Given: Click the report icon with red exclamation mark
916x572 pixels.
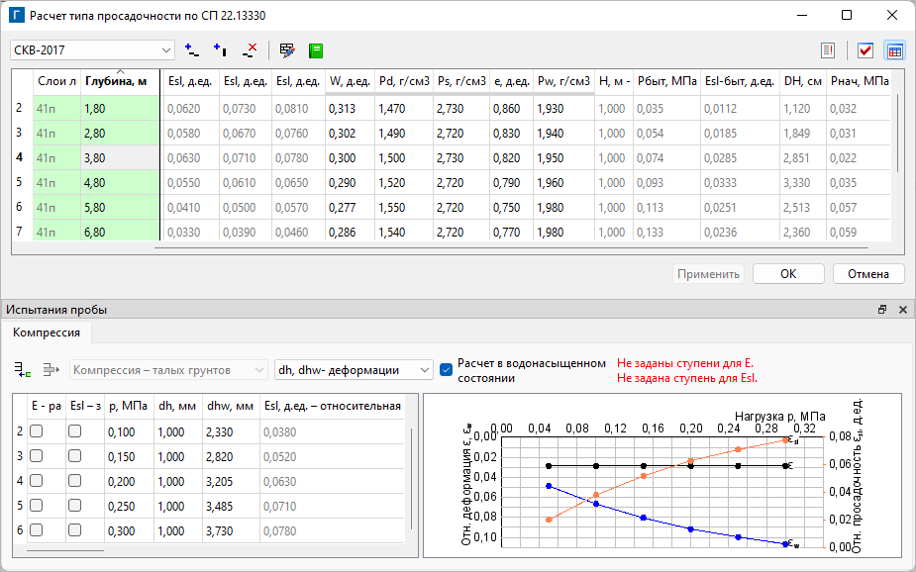Looking at the screenshot, I should (828, 50).
